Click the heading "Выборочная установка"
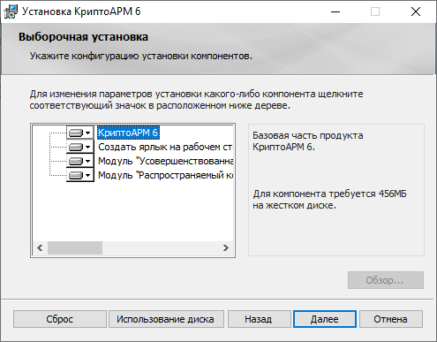 tap(83, 37)
